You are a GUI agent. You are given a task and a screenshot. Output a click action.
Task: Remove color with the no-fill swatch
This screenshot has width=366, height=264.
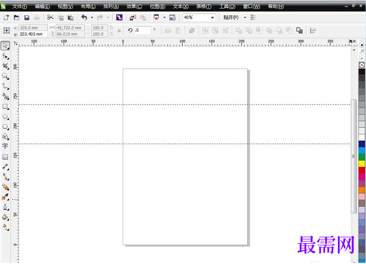(362, 65)
